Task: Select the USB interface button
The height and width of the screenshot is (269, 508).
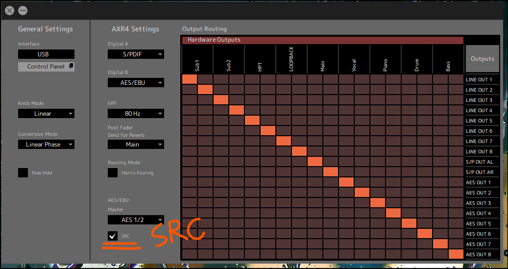Action: 46,54
